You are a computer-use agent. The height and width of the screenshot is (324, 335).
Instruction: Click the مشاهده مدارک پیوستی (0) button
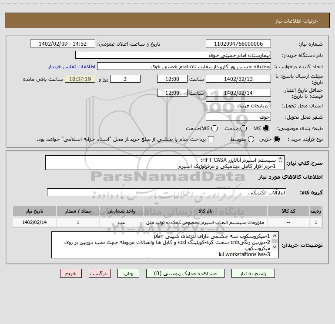coord(185,274)
